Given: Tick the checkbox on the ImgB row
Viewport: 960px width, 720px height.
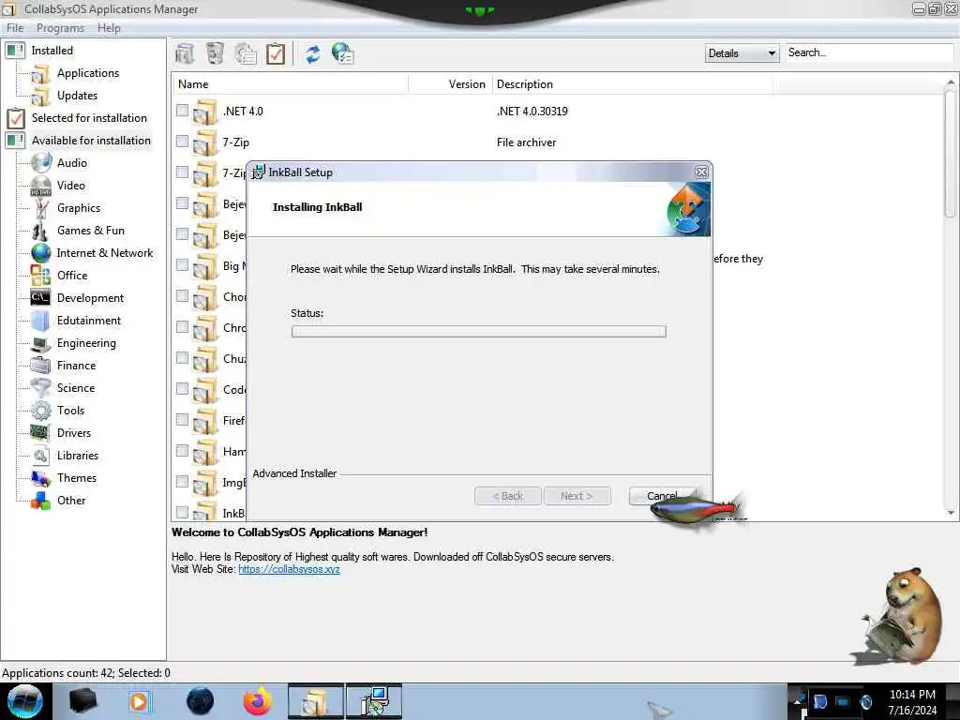Looking at the screenshot, I should (182, 481).
